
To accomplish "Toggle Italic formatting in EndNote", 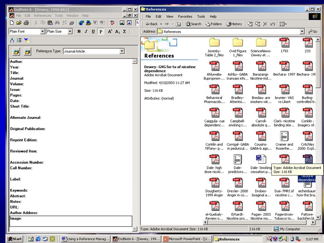I will click(x=86, y=31).
